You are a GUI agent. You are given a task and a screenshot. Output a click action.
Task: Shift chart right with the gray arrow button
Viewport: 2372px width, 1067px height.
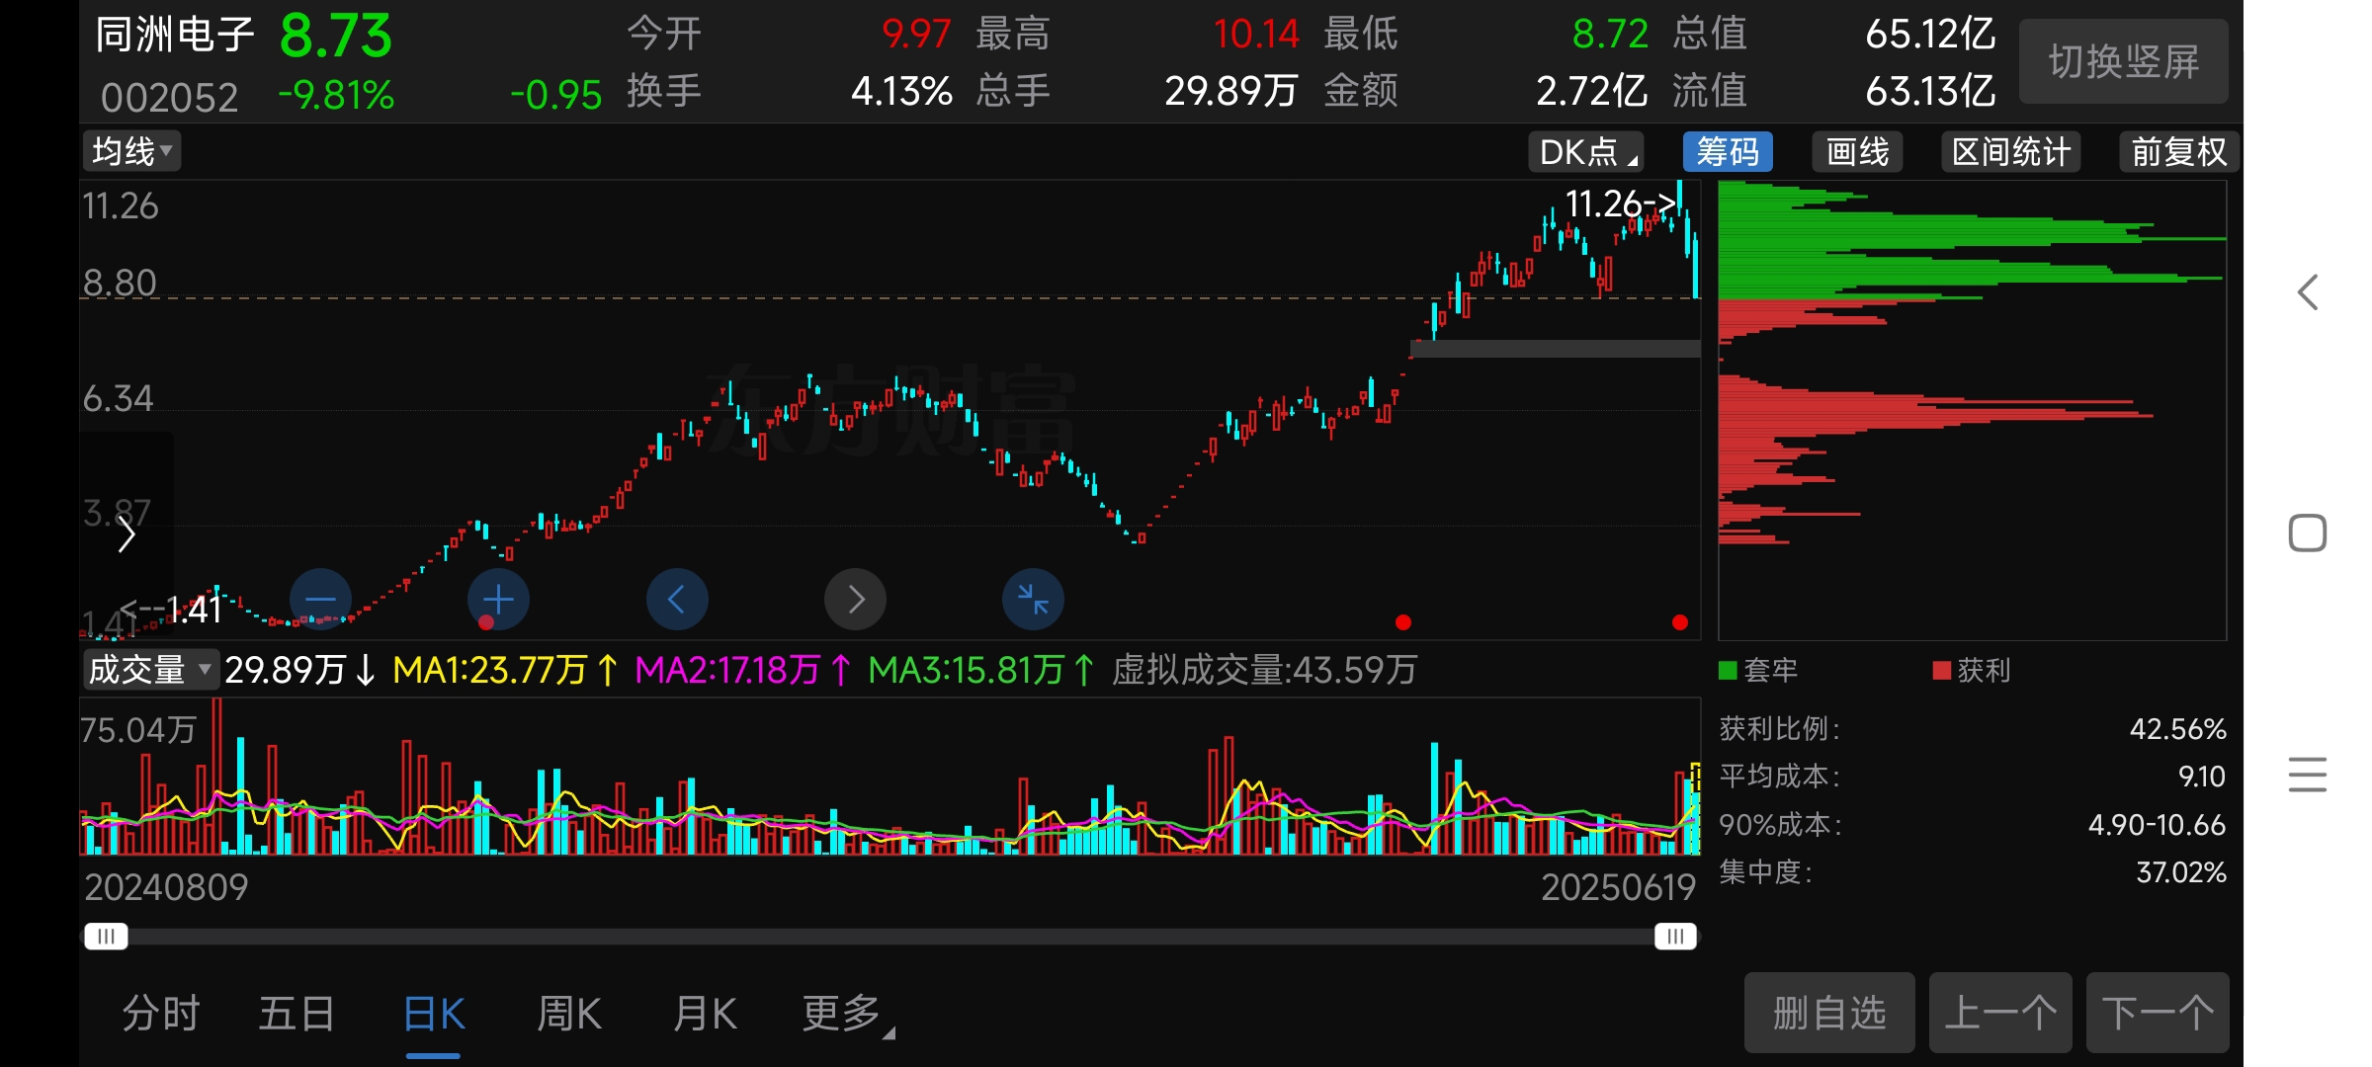coord(855,599)
